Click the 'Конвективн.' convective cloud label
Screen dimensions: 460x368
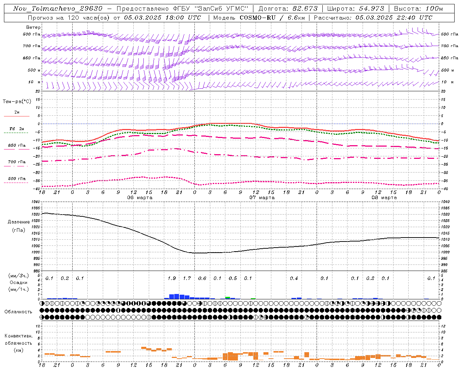point(18,336)
